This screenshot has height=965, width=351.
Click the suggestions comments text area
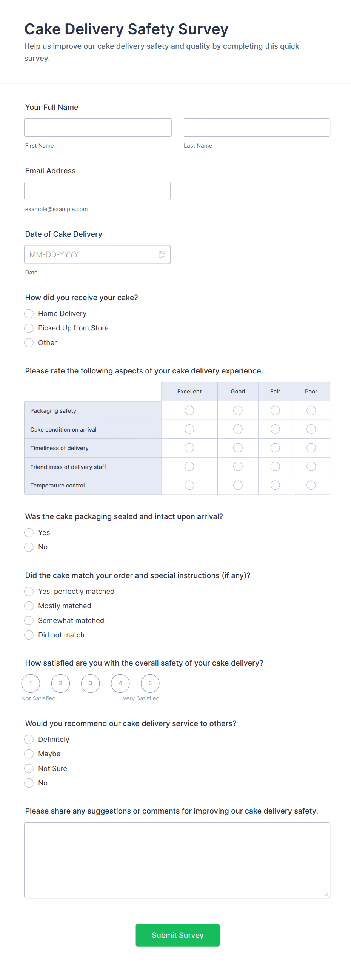pyautogui.click(x=177, y=860)
